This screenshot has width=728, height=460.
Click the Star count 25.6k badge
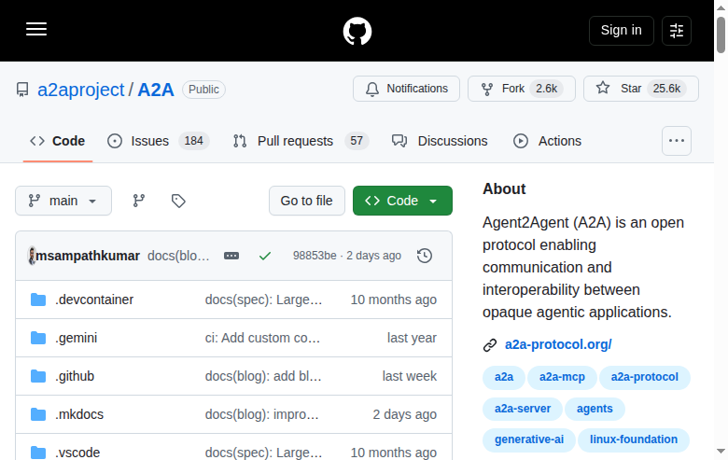(x=666, y=89)
